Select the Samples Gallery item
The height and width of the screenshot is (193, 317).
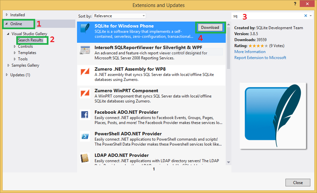coord(25,65)
